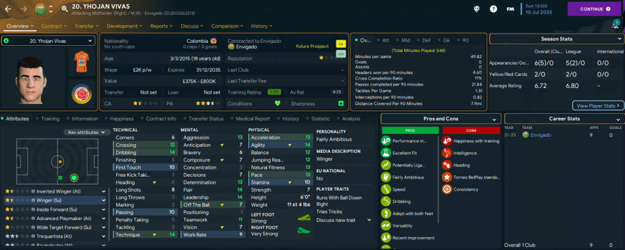Switch to the Medical Report section
Viewport: 625px width, 250px height.
253,119
